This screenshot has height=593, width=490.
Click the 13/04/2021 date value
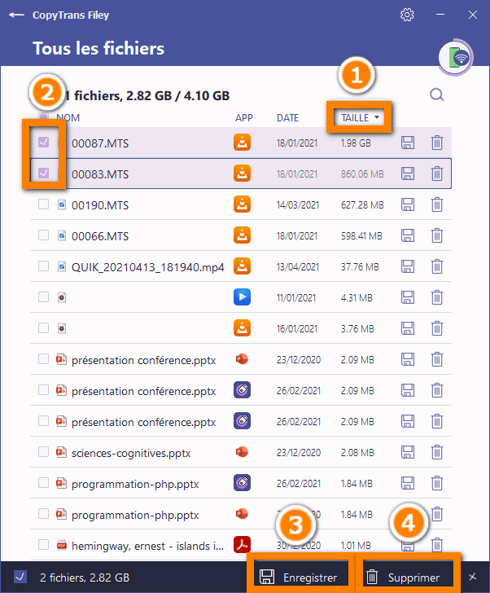[x=298, y=267]
